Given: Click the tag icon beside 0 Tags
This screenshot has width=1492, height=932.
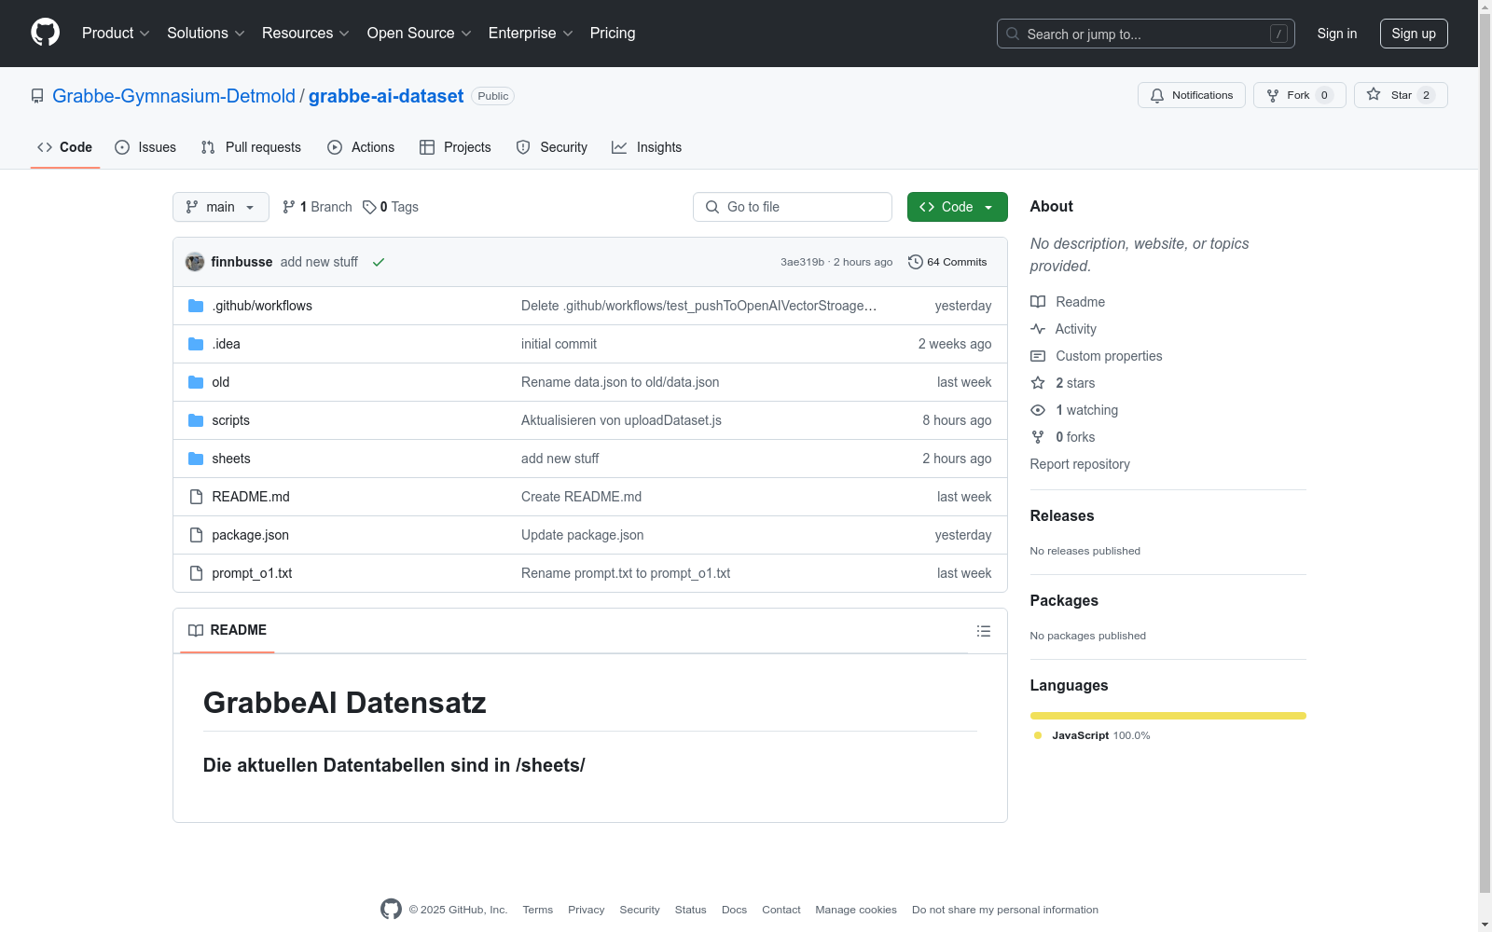Looking at the screenshot, I should [x=369, y=207].
